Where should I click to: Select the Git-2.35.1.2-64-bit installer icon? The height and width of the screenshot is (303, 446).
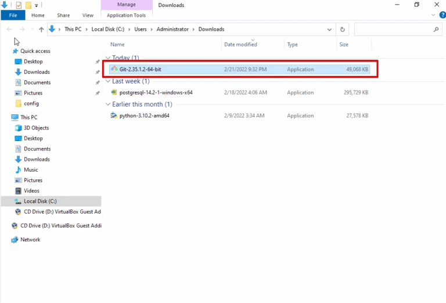pos(114,69)
